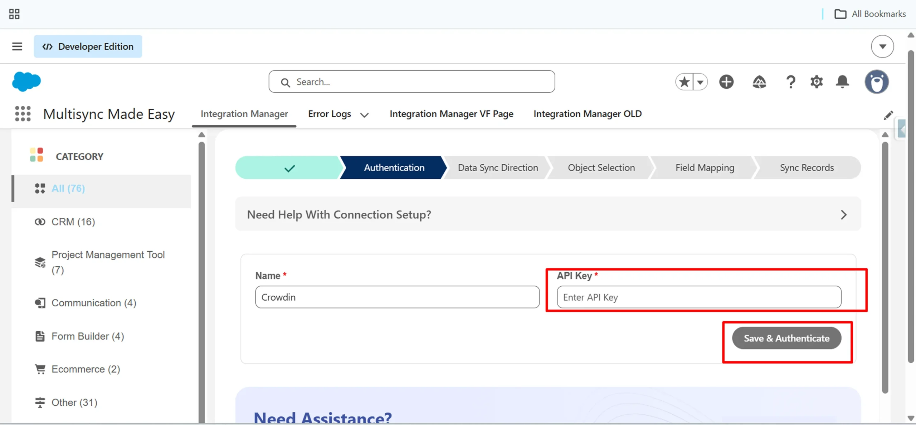Viewport: 916px width, 425px height.
Task: Click the sidebar scroll up arrow
Action: 202,135
